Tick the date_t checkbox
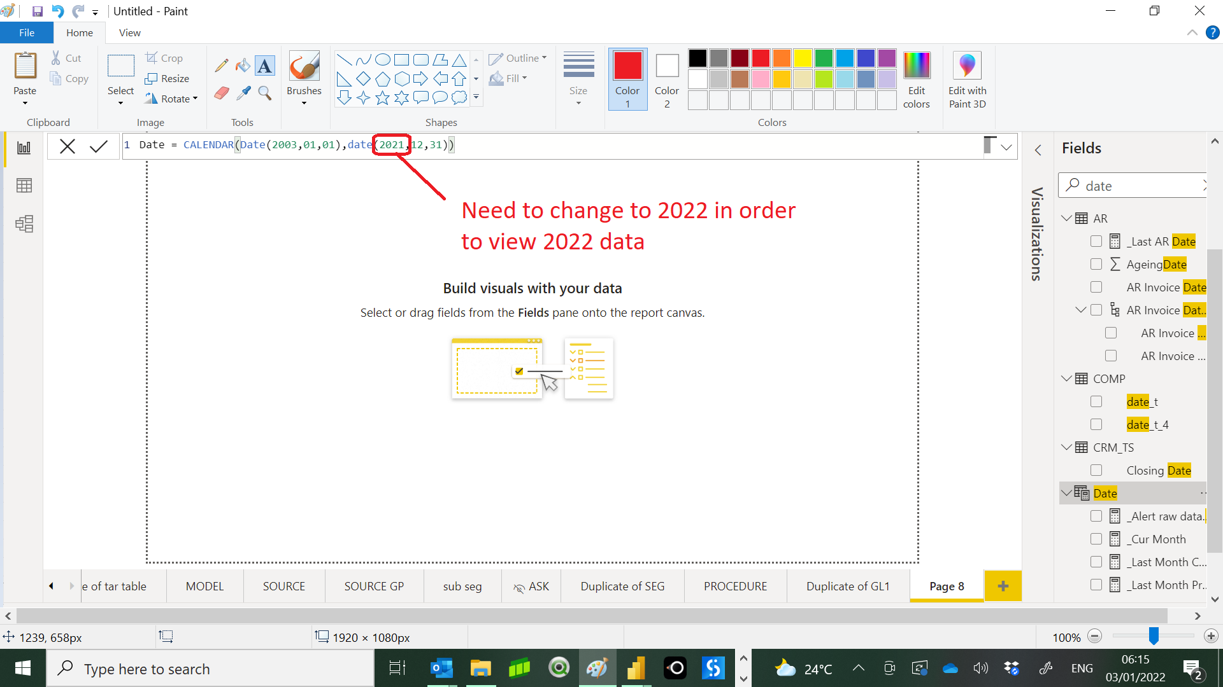 1096,401
